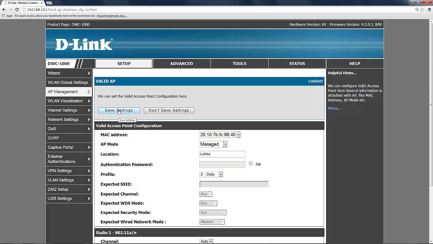This screenshot has width=433, height=244.
Task: Click the LOGOUT link
Action: 316,81
